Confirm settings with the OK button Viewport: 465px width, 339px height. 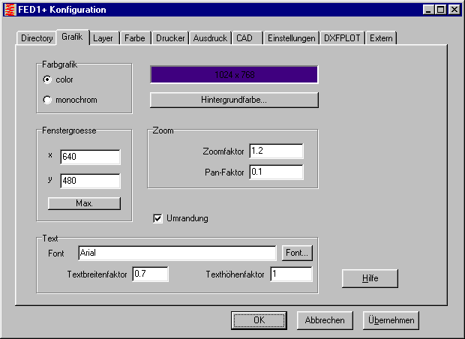coord(259,320)
